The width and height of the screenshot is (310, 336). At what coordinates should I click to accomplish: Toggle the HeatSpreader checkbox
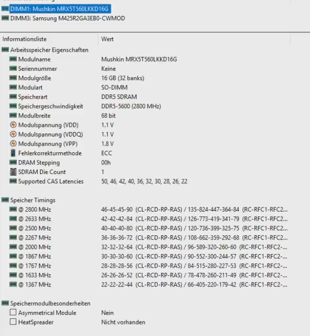13,322
